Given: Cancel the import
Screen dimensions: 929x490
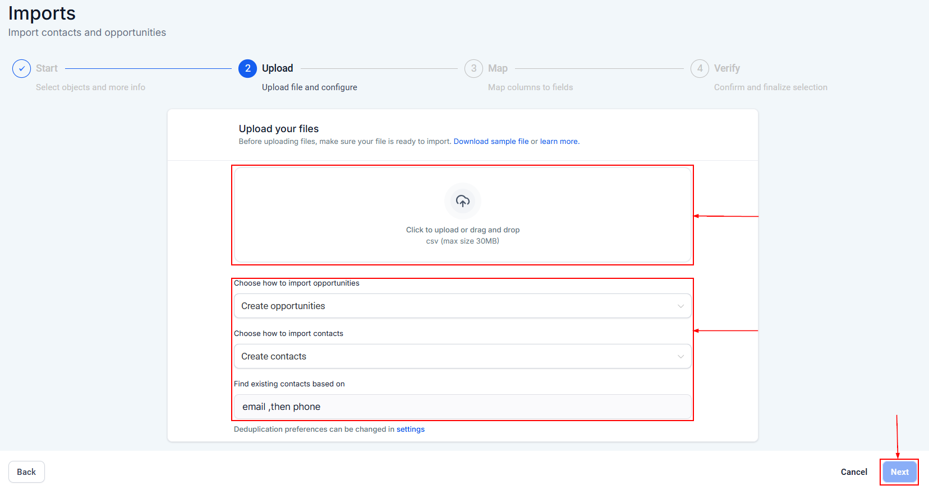Looking at the screenshot, I should pos(853,472).
